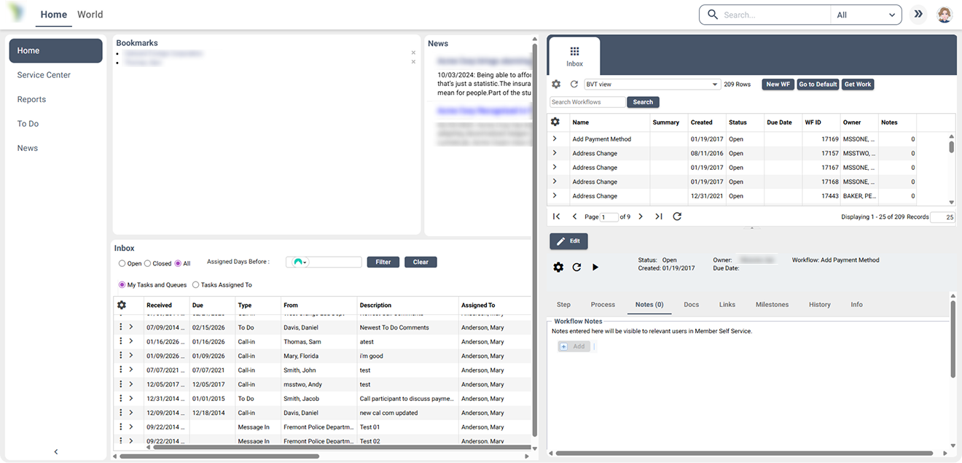Click the New WF button
This screenshot has width=962, height=463.
point(778,85)
